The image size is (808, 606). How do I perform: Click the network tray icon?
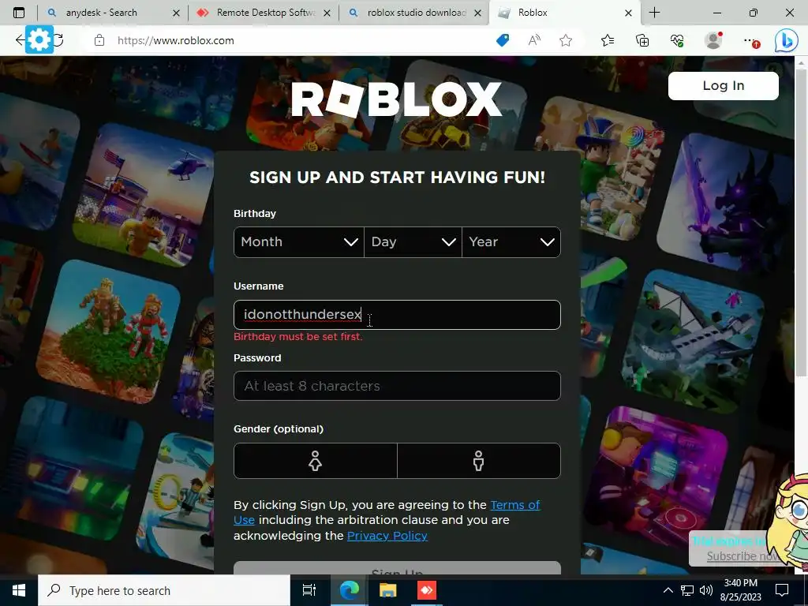pyautogui.click(x=687, y=590)
